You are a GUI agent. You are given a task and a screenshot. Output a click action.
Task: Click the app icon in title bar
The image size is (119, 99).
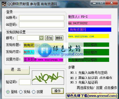click(4, 4)
